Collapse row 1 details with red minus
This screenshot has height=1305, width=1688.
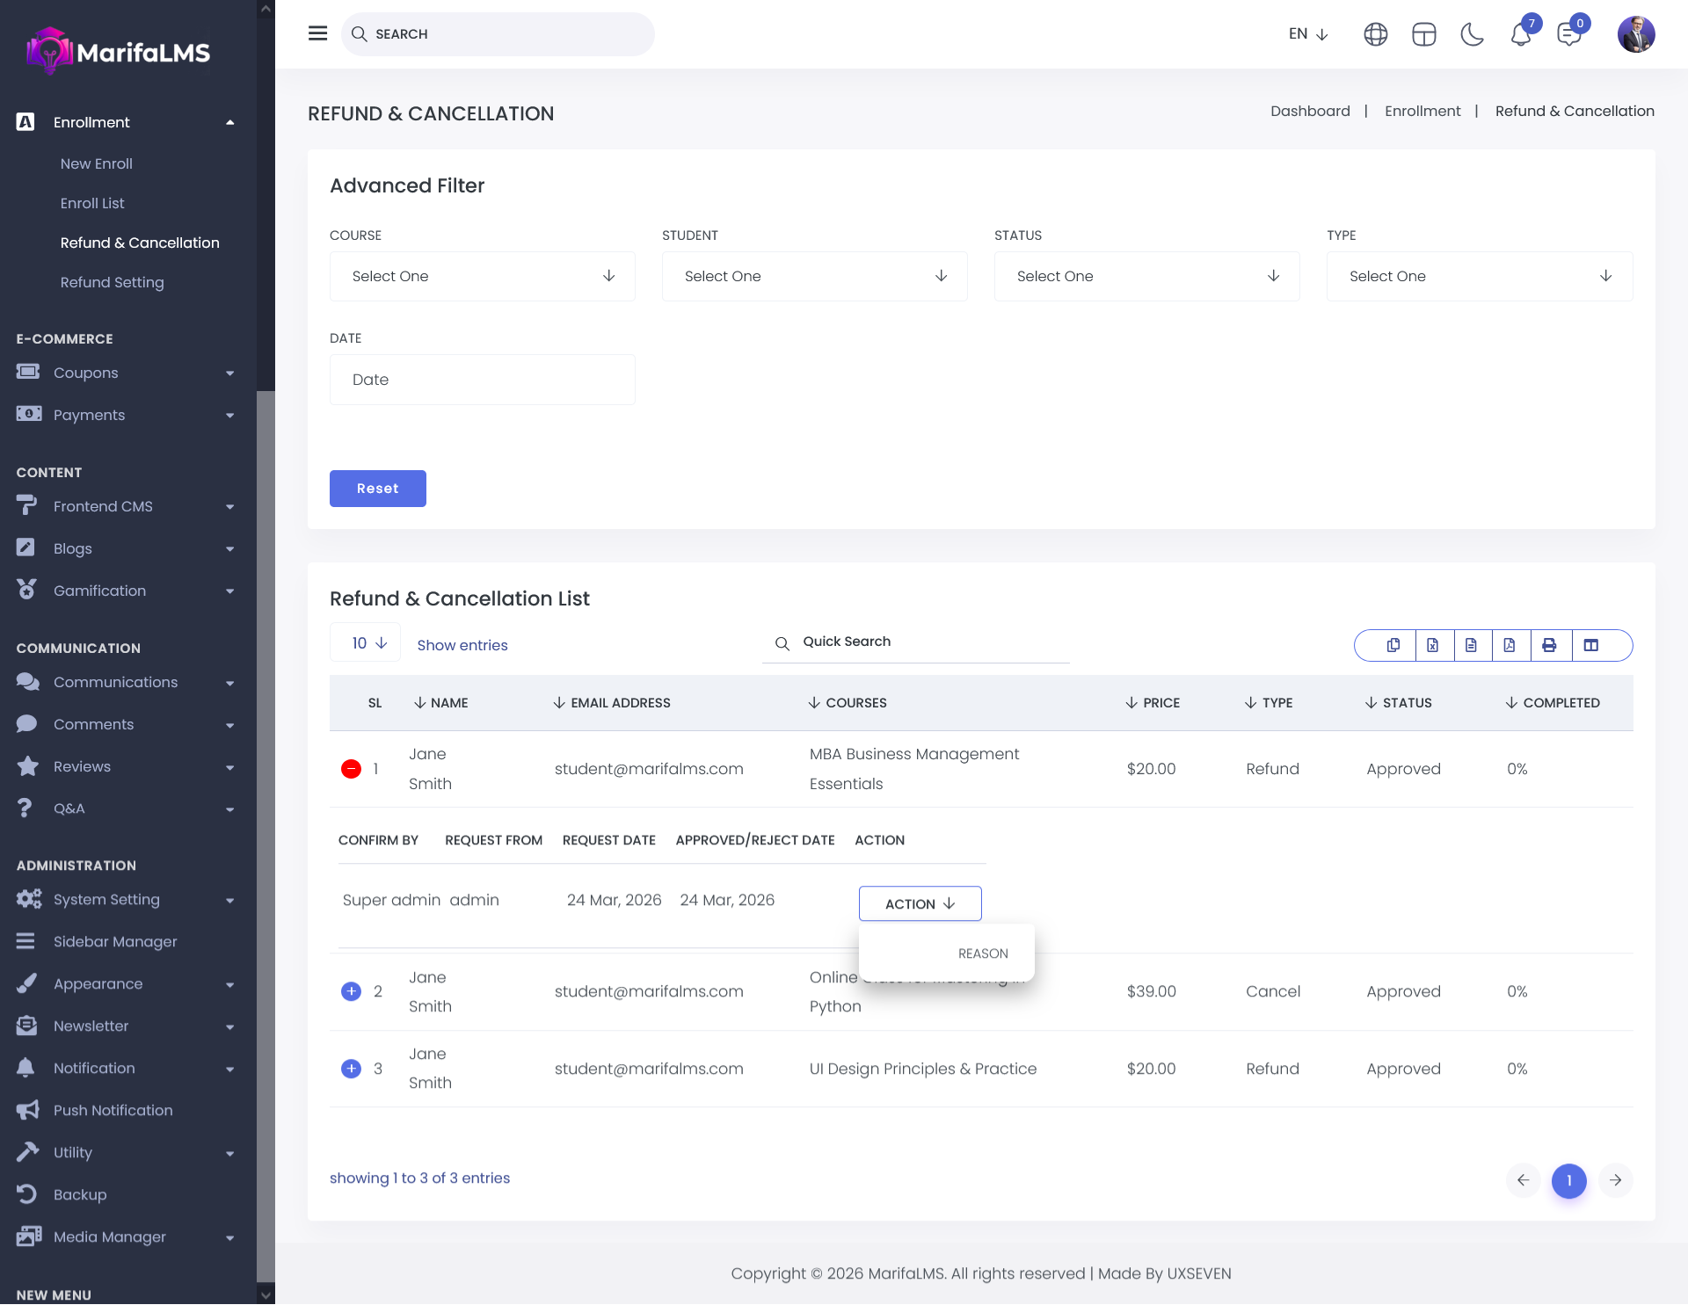click(351, 769)
